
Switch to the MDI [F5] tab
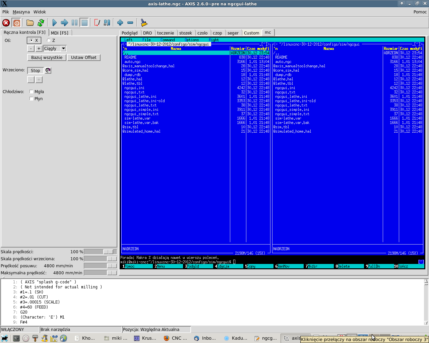tap(60, 33)
